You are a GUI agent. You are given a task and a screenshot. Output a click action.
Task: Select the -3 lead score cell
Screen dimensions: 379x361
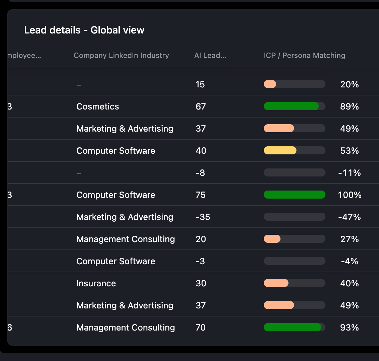[x=200, y=261]
